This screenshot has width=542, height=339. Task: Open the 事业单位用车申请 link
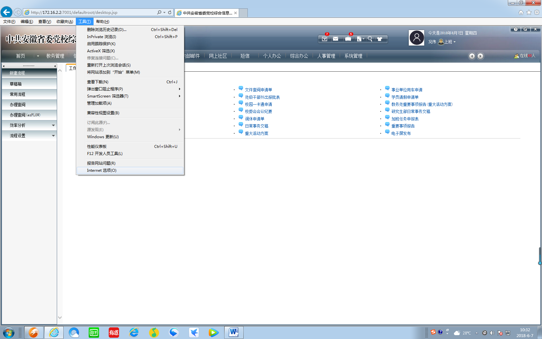406,90
